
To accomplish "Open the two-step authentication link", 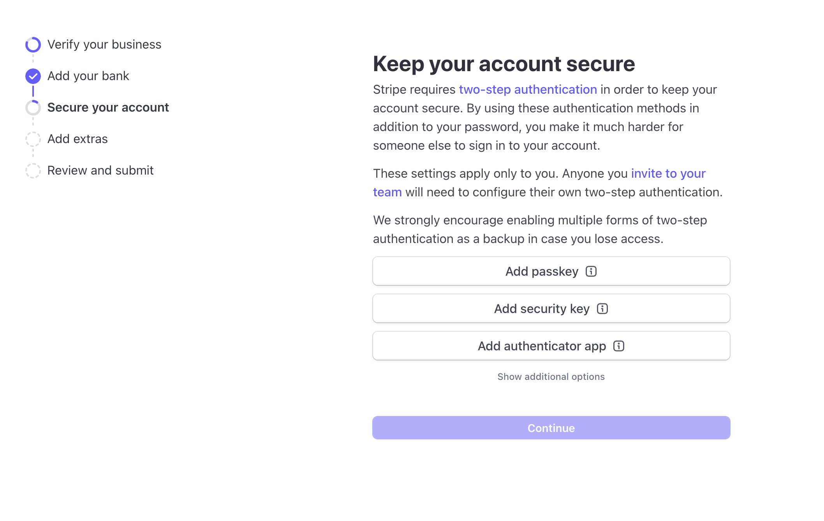I will (528, 90).
